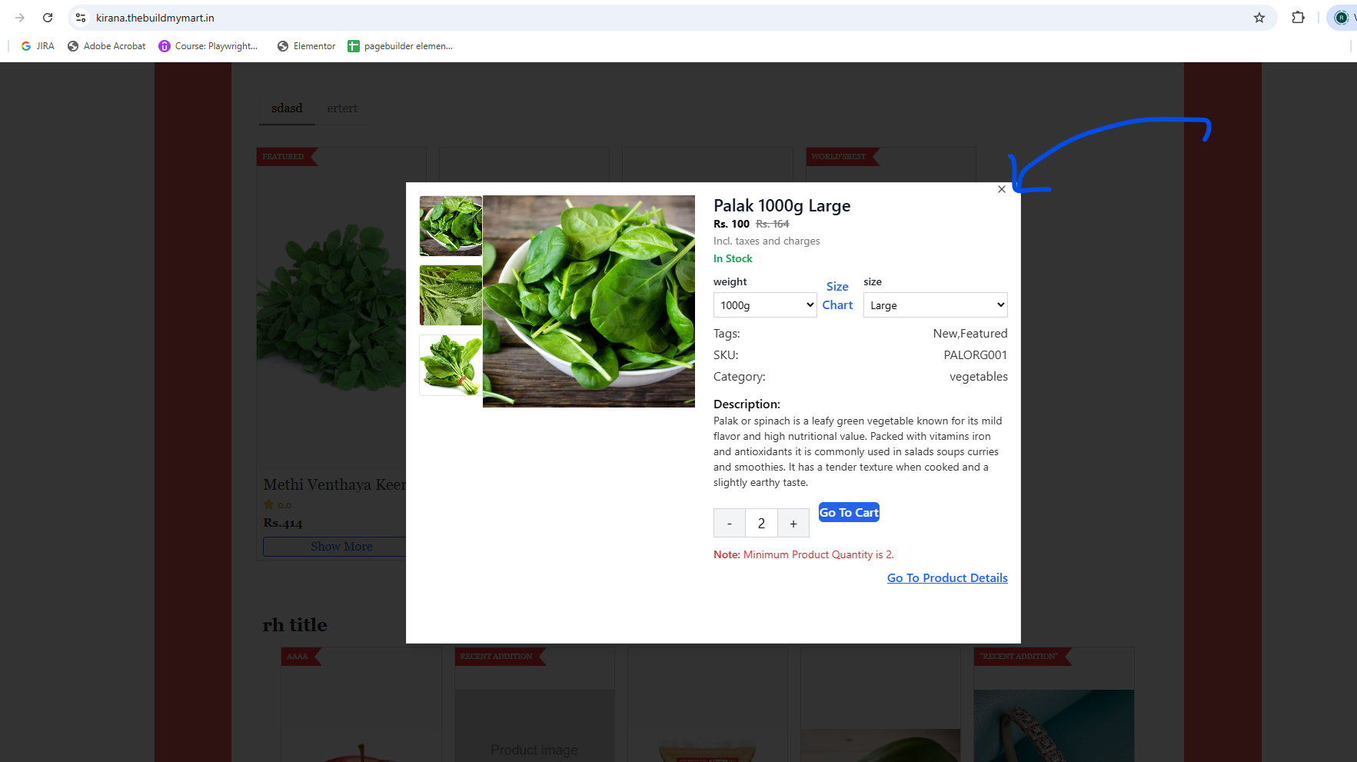Viewport: 1357px width, 762px height.
Task: Follow the Go To Product Details link
Action: pos(947,578)
